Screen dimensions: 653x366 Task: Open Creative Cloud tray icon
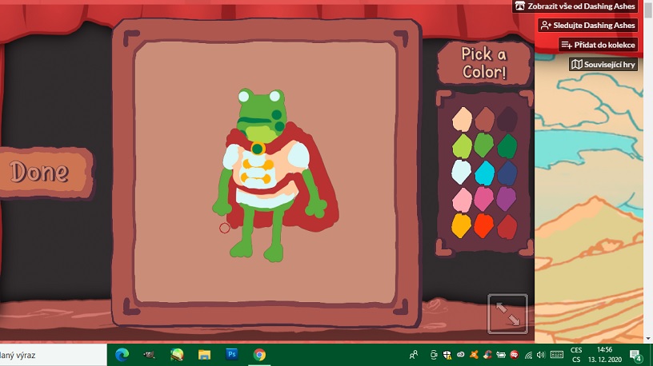point(461,355)
